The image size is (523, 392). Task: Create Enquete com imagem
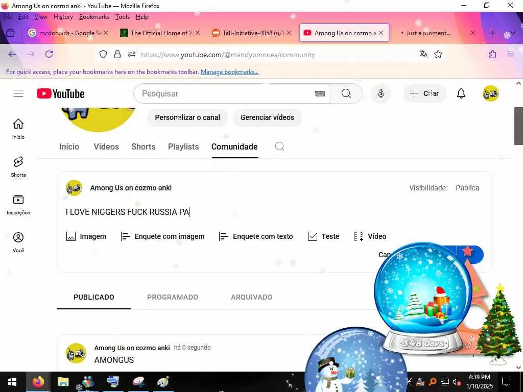click(x=163, y=236)
